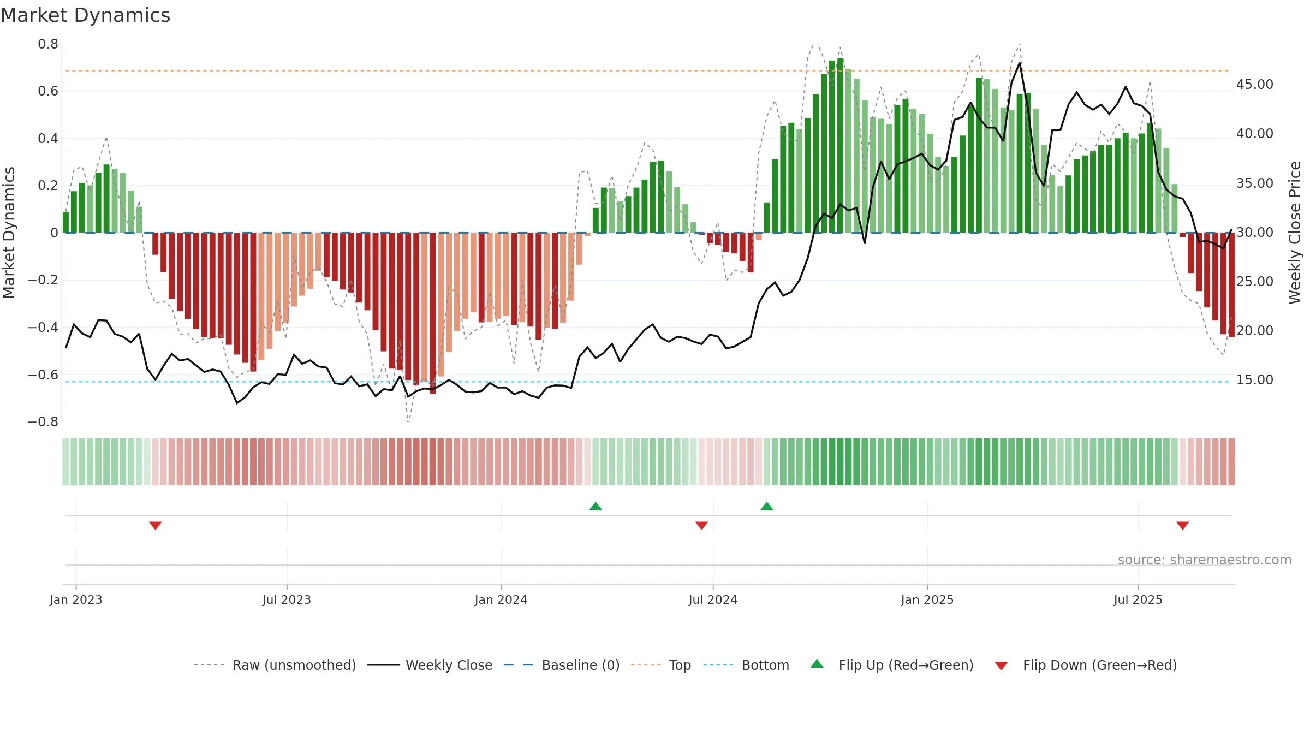The image size is (1310, 737).
Task: Click the red flip-down marker after Jul 2025
Action: tap(1183, 526)
